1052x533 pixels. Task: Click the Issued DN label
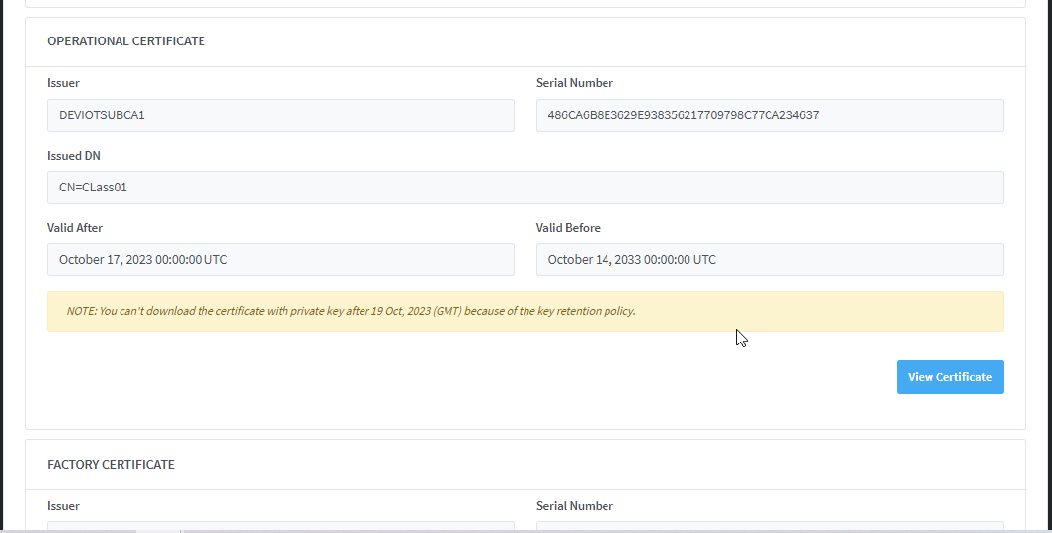73,156
